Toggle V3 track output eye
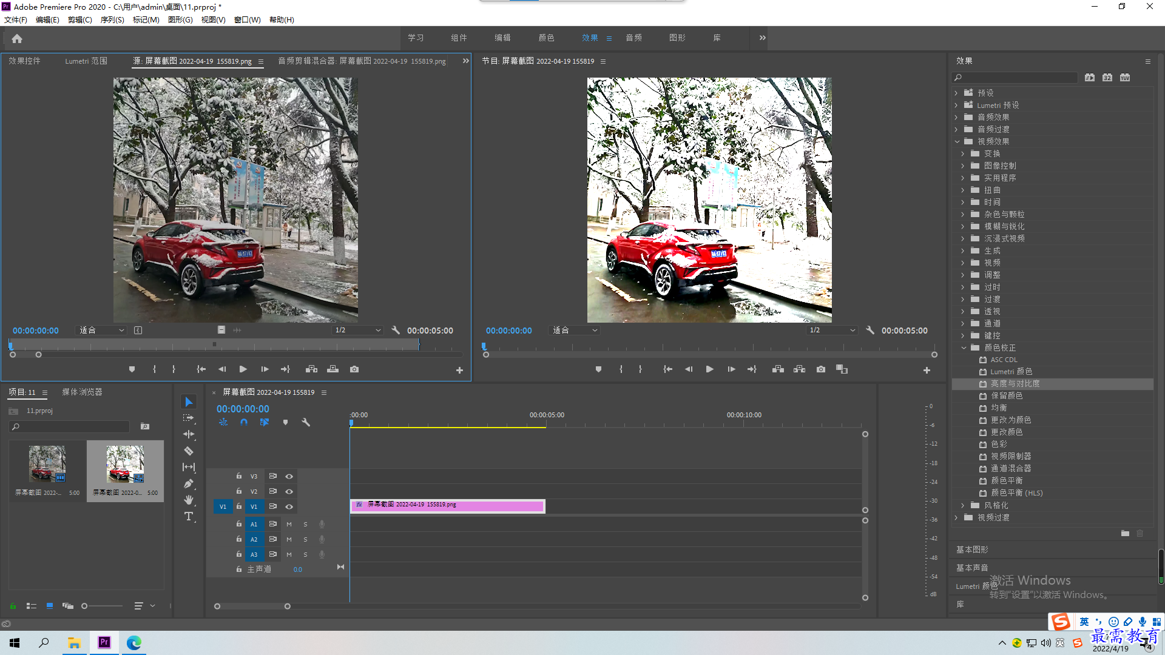The image size is (1165, 655). (289, 477)
